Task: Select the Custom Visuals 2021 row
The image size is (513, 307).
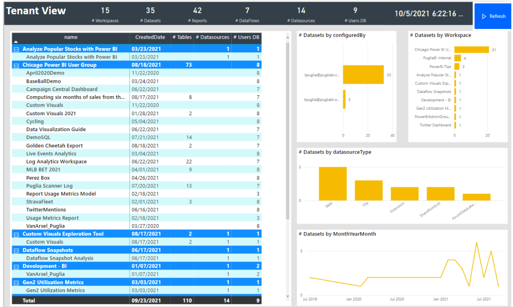Action: 137,114
